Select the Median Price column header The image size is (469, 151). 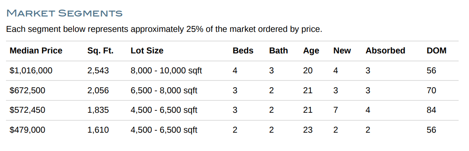36,51
